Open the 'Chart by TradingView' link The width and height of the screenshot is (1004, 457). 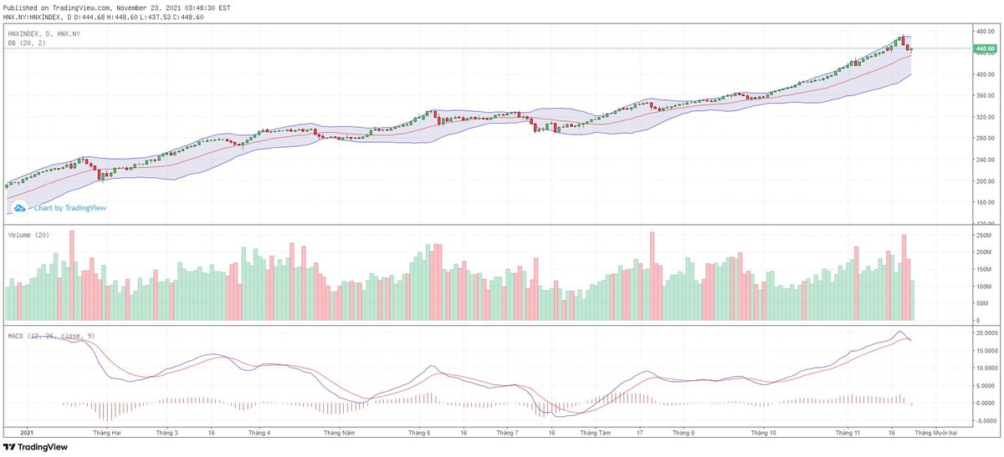(69, 208)
